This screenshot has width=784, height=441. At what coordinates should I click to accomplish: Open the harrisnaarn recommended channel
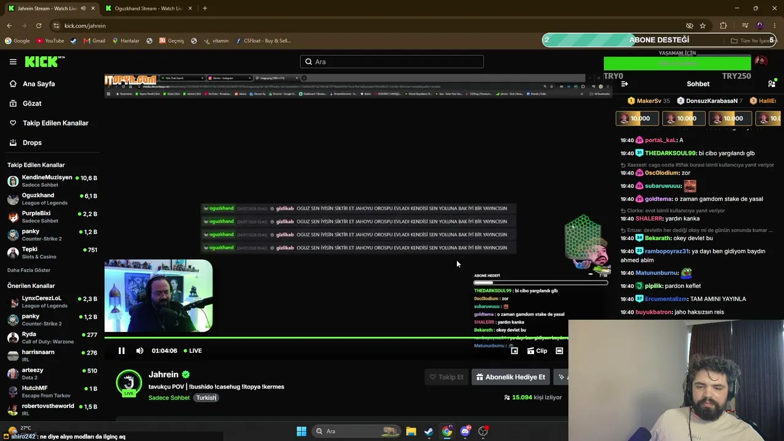tap(52, 355)
